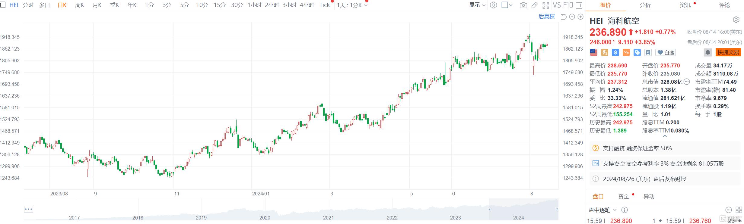The width and height of the screenshot is (744, 224).
Task: Click the blue price tag icon
Action: (x=637, y=52)
